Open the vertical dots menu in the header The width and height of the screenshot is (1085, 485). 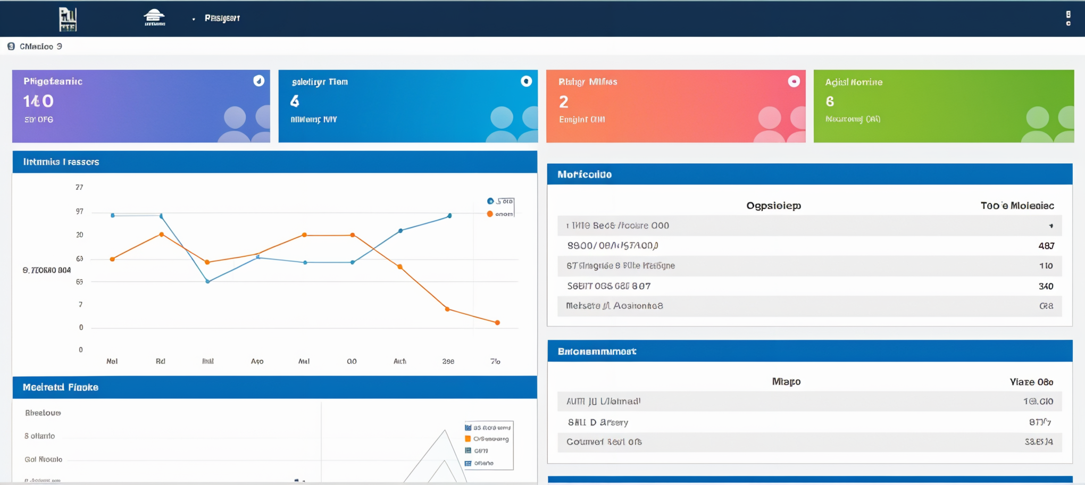(1068, 18)
